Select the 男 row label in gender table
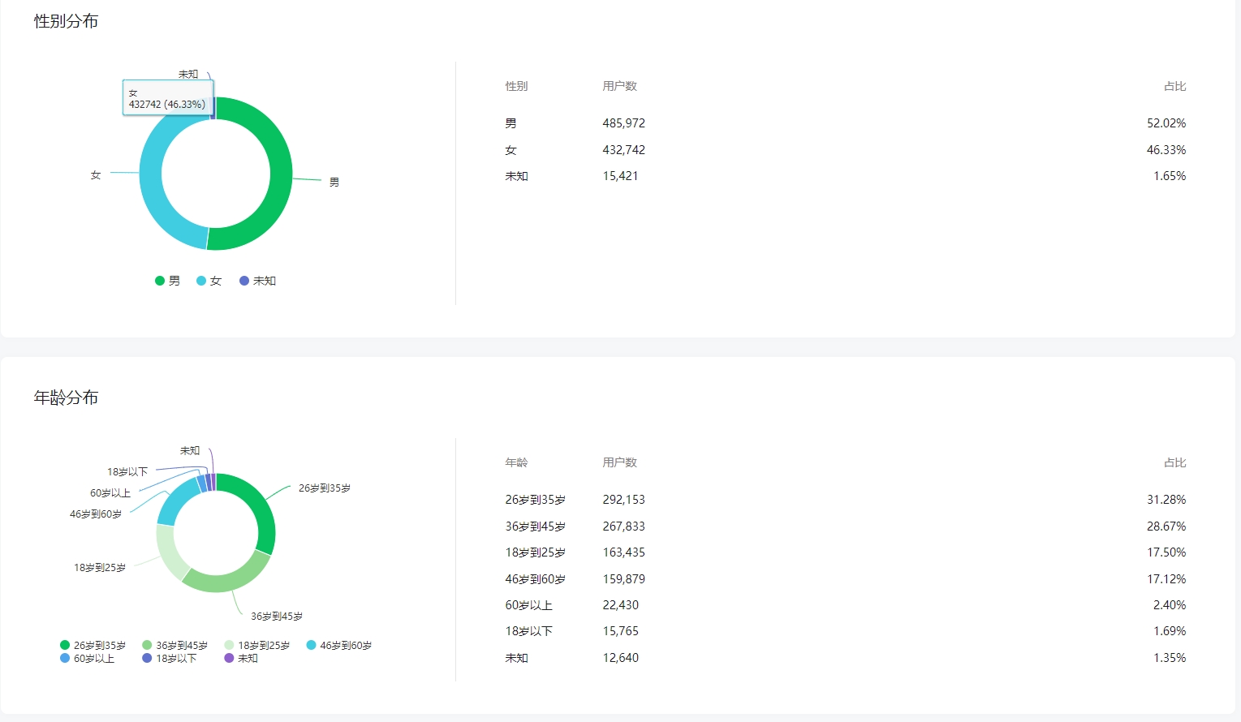The width and height of the screenshot is (1241, 722). coord(511,123)
